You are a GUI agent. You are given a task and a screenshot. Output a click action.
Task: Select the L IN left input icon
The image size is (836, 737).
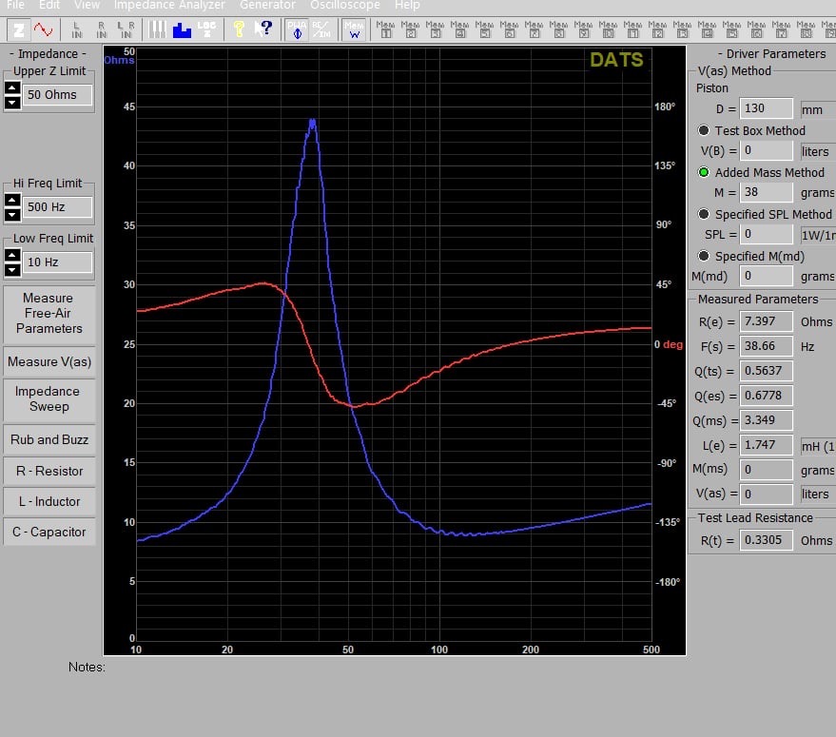coord(77,29)
